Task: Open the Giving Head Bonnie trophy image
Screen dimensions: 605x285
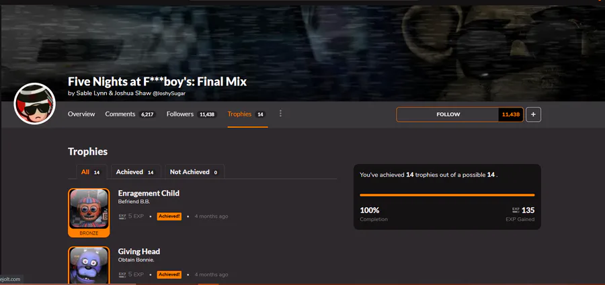Action: coord(89,266)
